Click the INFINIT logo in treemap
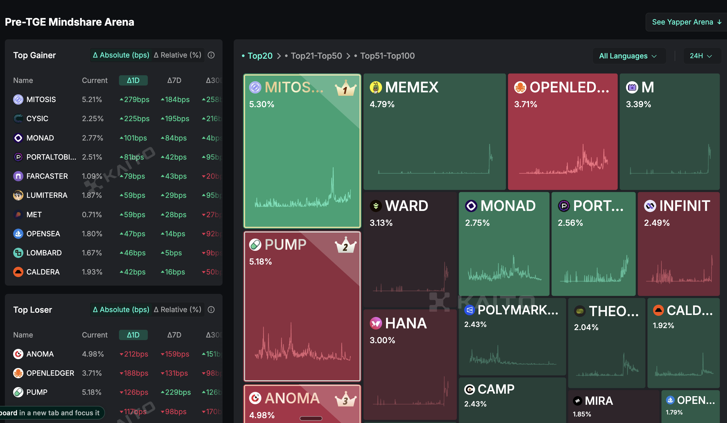 650,206
